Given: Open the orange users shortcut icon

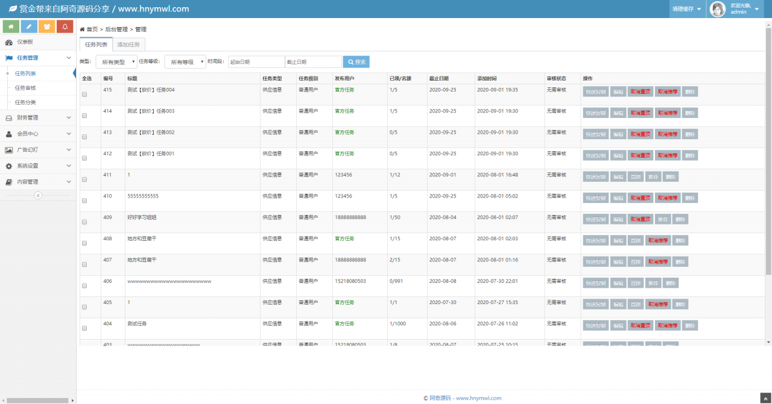Looking at the screenshot, I should [47, 26].
